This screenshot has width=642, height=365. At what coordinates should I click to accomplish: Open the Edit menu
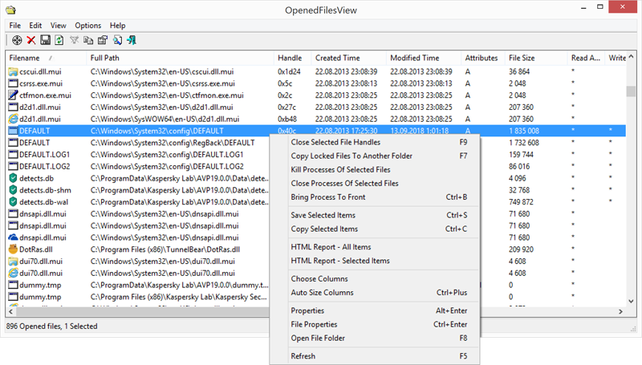pyautogui.click(x=35, y=26)
